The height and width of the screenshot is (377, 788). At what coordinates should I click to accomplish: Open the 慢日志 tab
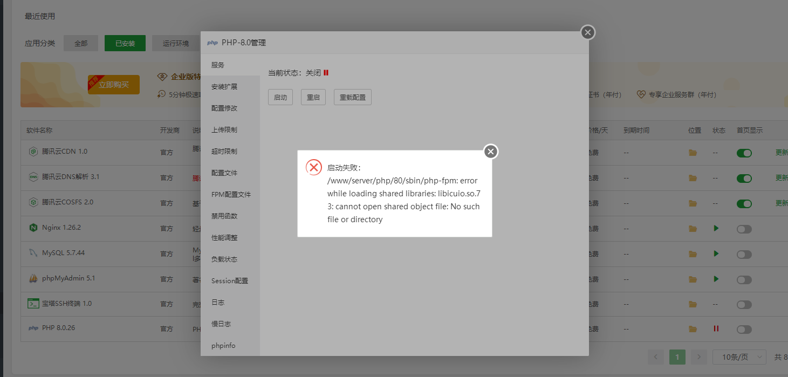[x=230, y=324]
